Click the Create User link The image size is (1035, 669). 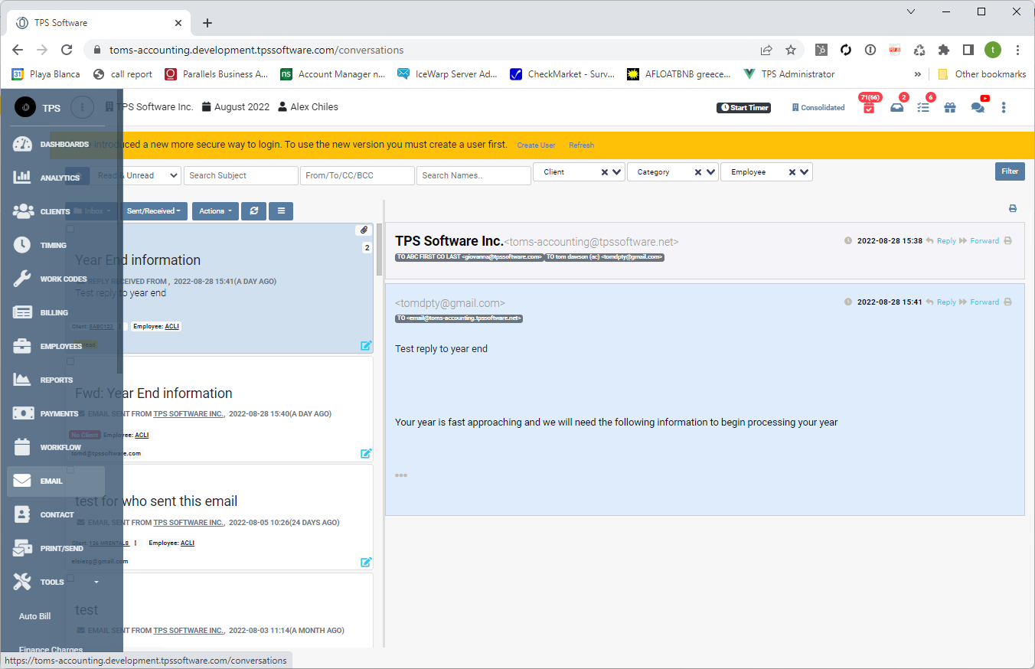point(536,145)
